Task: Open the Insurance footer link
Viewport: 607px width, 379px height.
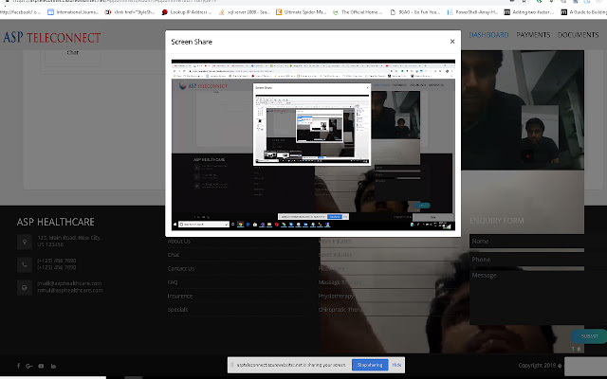Action: pyautogui.click(x=179, y=296)
